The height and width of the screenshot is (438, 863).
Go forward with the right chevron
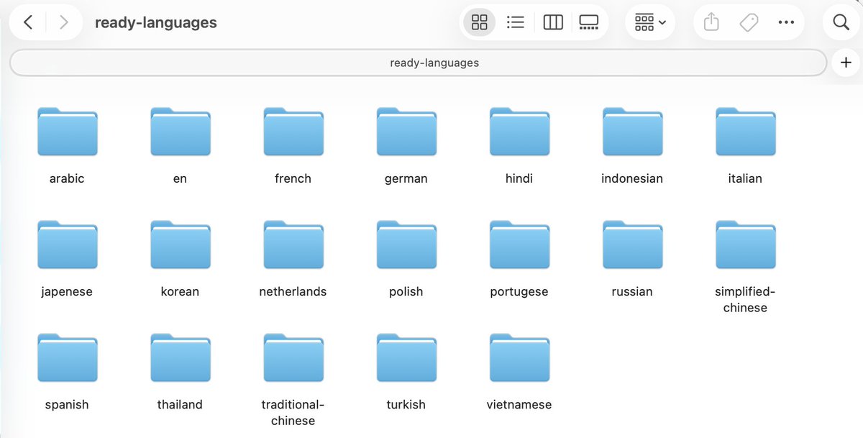[64, 22]
